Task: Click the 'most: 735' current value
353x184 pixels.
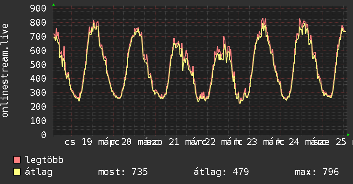Action: tap(123, 172)
